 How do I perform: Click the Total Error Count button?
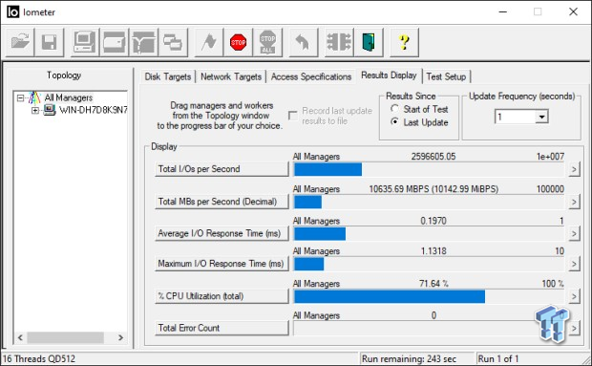(x=222, y=328)
